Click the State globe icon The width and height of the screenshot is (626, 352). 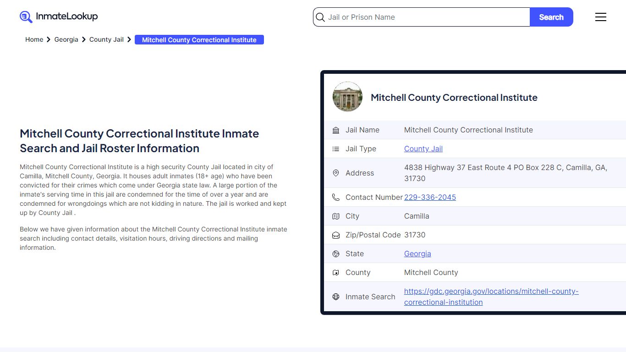click(336, 254)
